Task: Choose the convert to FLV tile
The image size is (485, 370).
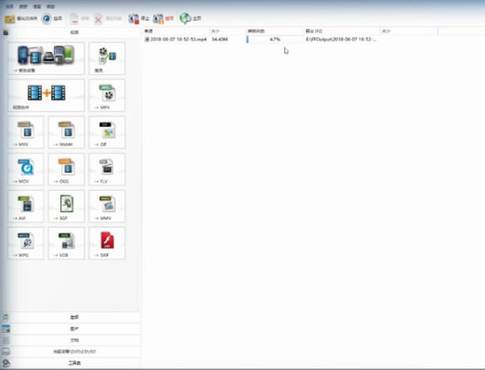Action: (107, 169)
